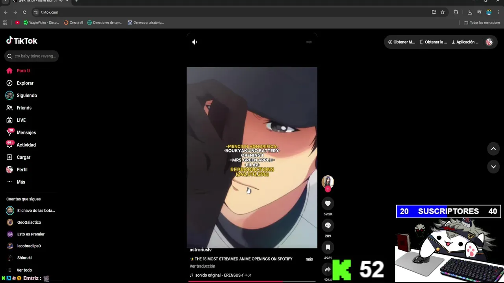Open the Generador aleatorio... bookmark
Screen dimensions: 504x283
coord(146,22)
